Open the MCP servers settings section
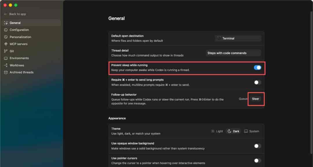This screenshot has height=167, width=313. click(x=32, y=44)
